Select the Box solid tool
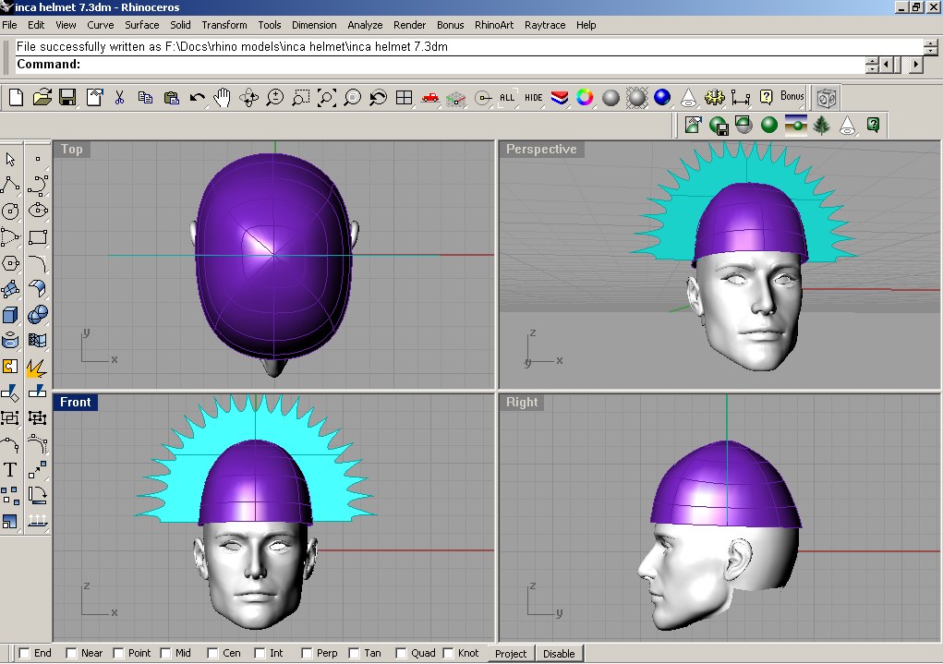The image size is (943, 664). click(x=10, y=315)
